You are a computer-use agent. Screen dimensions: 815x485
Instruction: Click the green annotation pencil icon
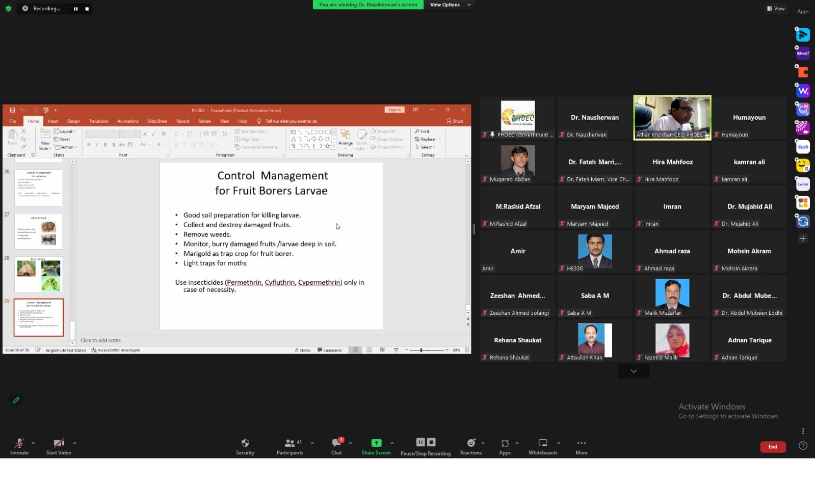pos(16,400)
